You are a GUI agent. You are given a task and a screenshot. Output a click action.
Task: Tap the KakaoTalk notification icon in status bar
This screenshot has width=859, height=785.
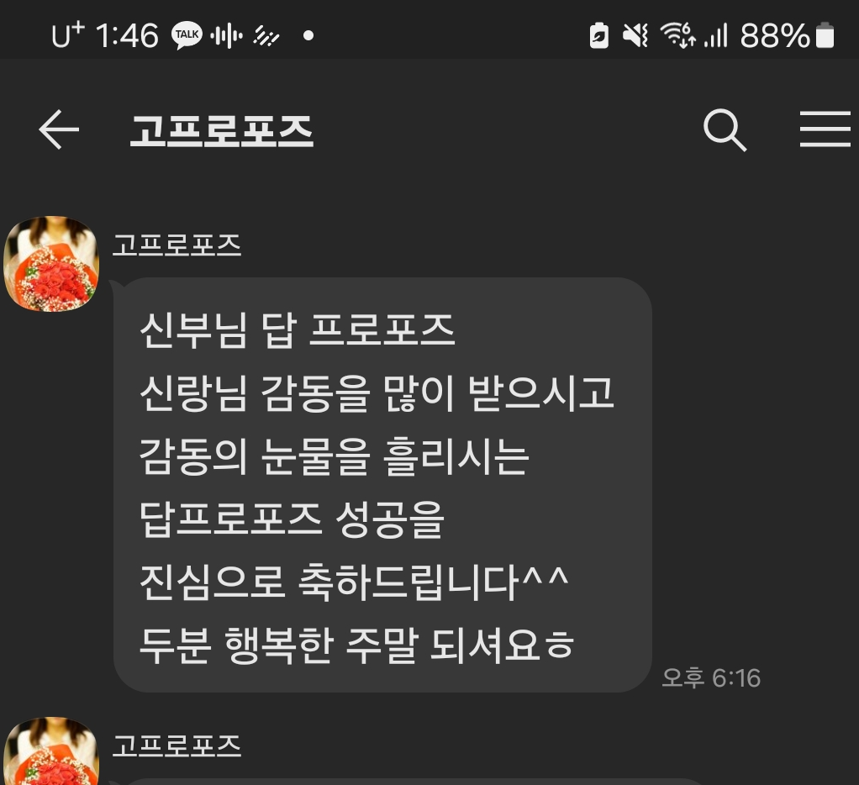point(187,35)
